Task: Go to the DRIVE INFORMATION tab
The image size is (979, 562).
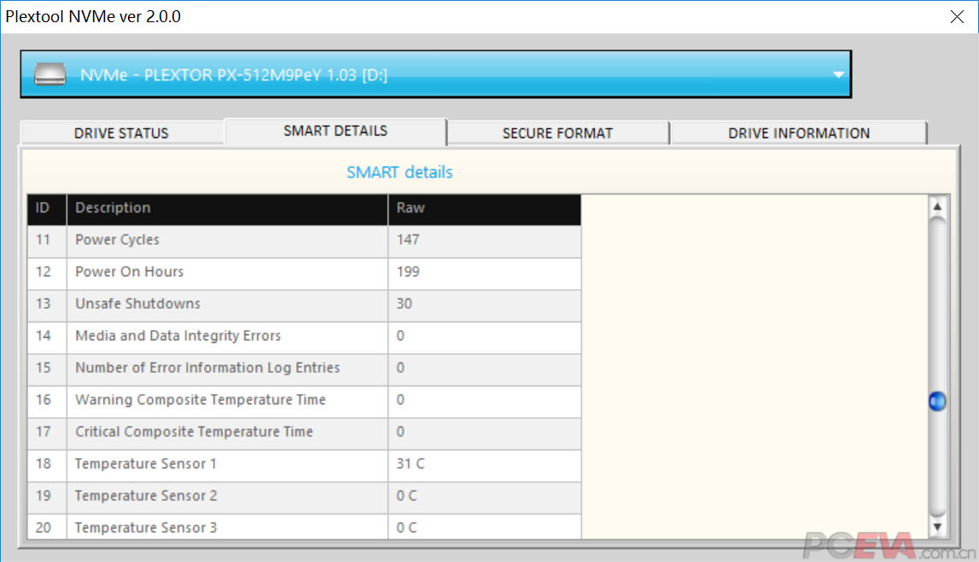Action: pyautogui.click(x=799, y=133)
